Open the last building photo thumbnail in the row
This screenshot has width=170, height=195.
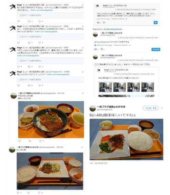point(148,87)
